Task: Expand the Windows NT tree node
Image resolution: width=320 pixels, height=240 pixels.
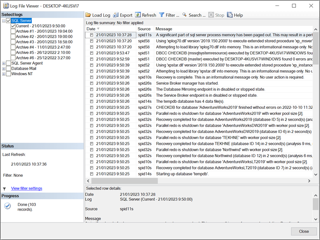Action: pos(4,74)
